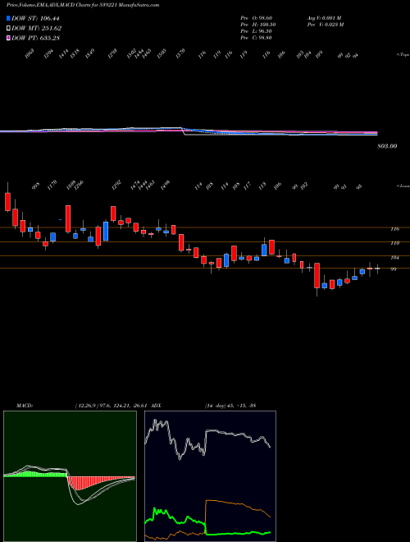The width and height of the screenshot is (410, 542).
Task: Click the first red candlestick at the chart's left edge
Action: tap(7, 202)
